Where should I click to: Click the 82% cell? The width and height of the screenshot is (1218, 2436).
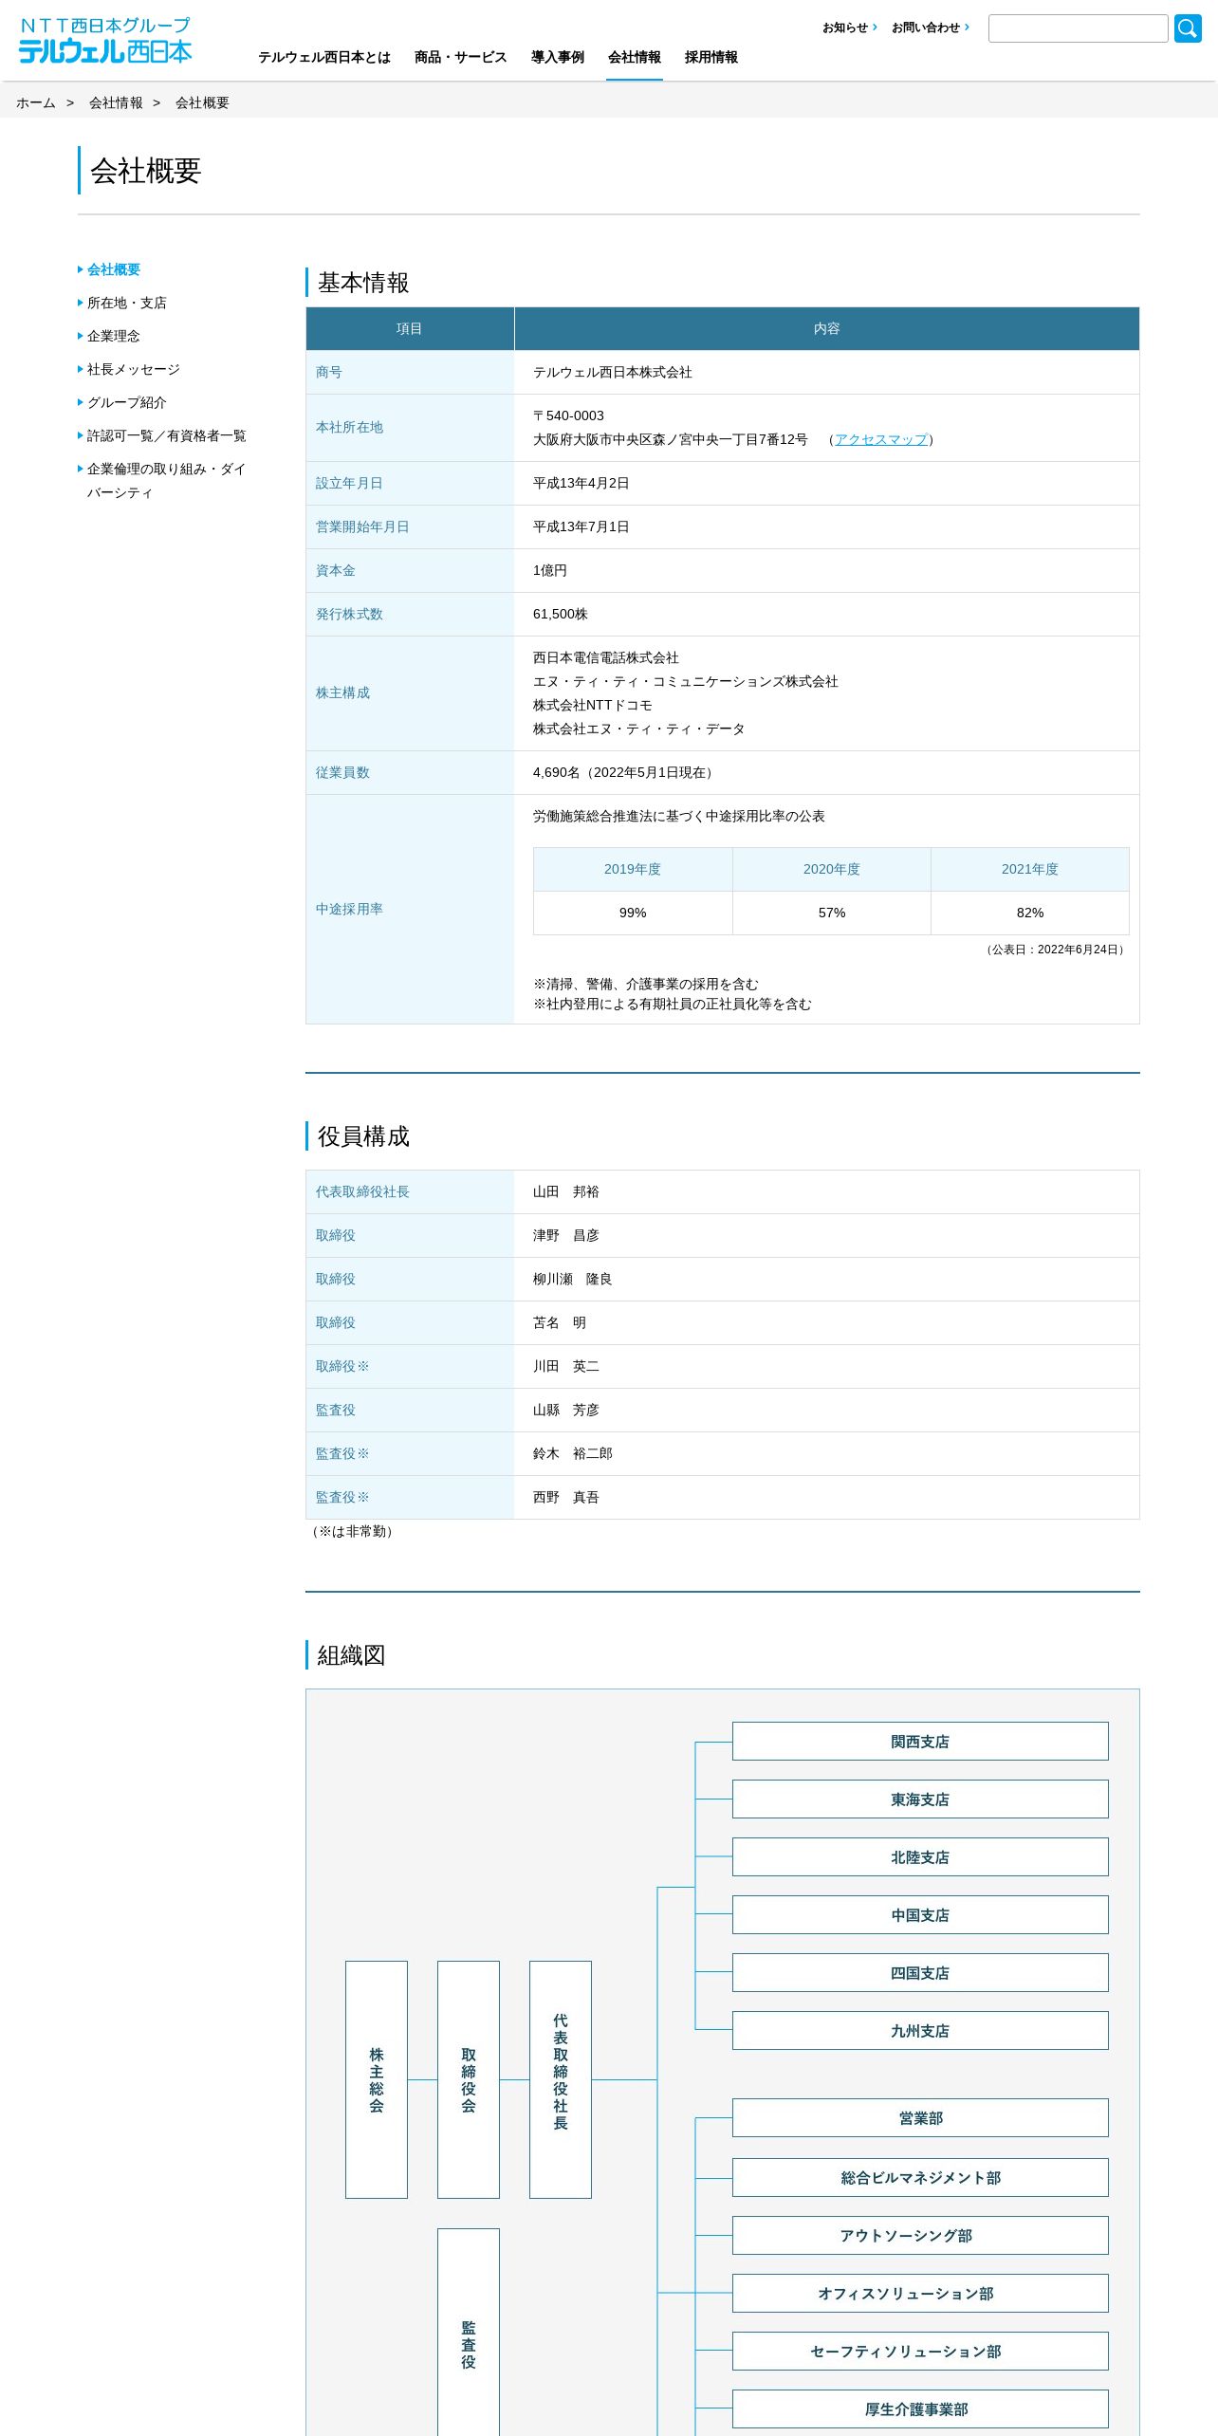1030,913
